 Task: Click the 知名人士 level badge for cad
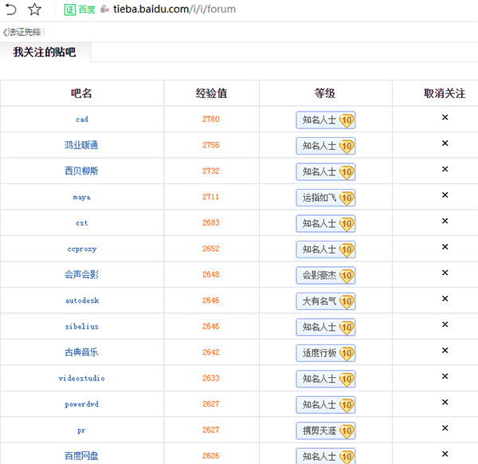[x=326, y=120]
